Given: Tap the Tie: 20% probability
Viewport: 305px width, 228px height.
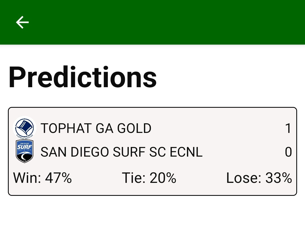Looking at the screenshot, I should (x=149, y=178).
